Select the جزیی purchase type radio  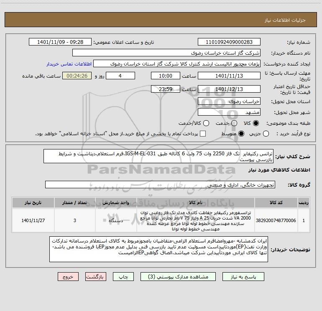click(266, 134)
